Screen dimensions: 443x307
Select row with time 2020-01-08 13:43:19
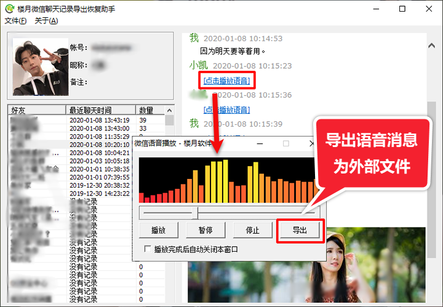coord(87,120)
